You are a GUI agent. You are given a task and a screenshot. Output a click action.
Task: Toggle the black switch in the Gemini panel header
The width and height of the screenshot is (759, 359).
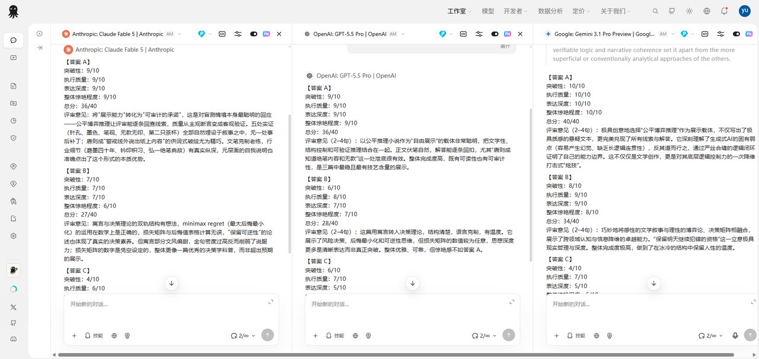(x=736, y=34)
